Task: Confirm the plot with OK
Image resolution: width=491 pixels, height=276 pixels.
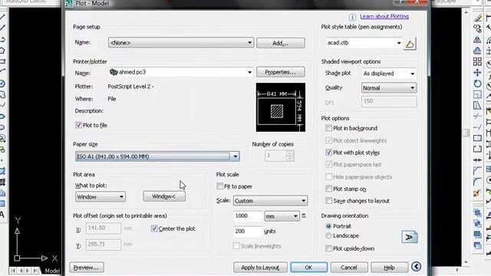Action: coord(308,268)
